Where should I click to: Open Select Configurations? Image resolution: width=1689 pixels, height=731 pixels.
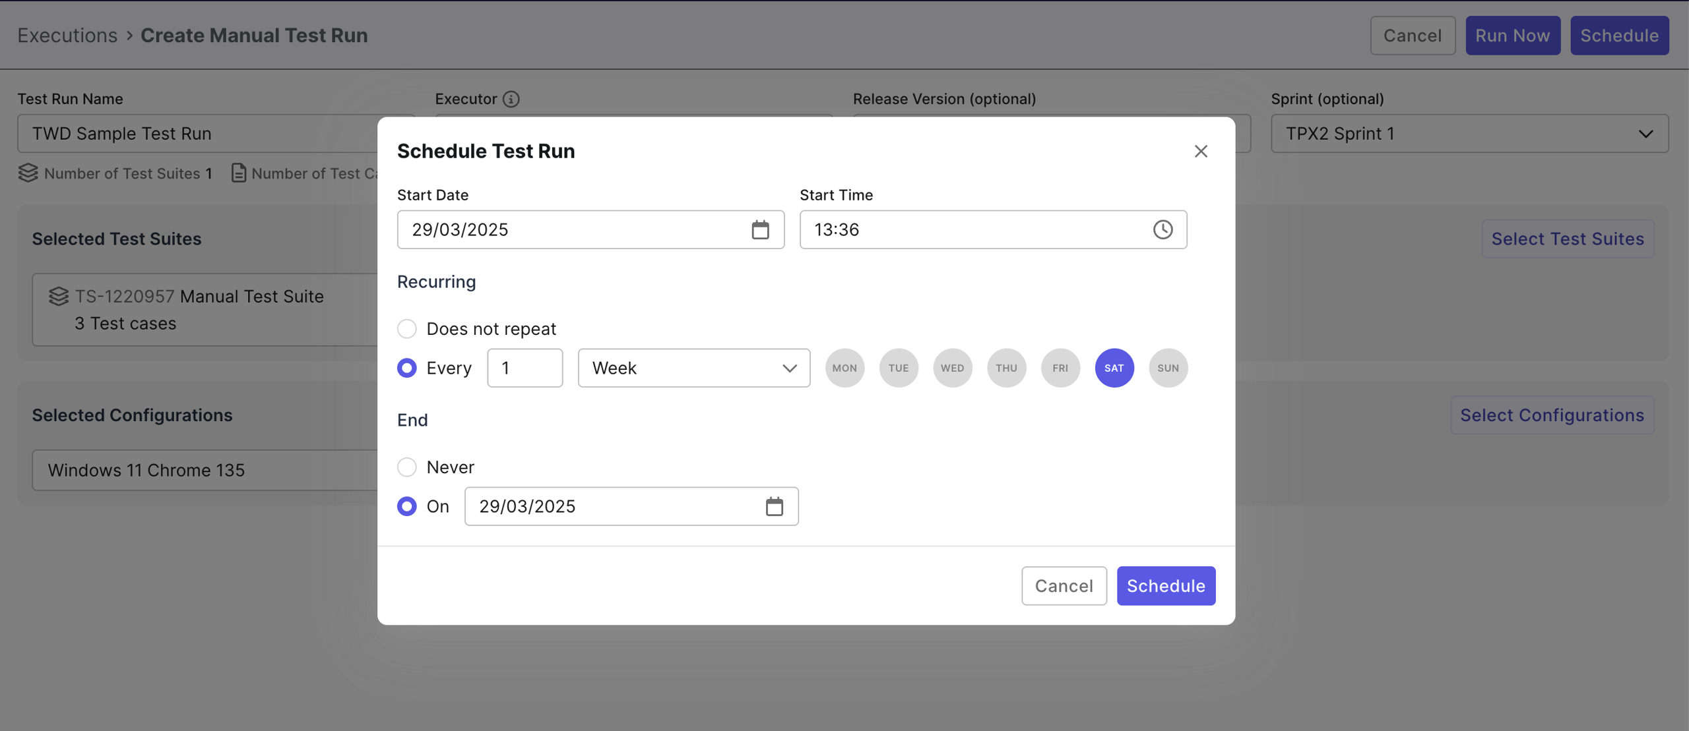click(x=1552, y=415)
